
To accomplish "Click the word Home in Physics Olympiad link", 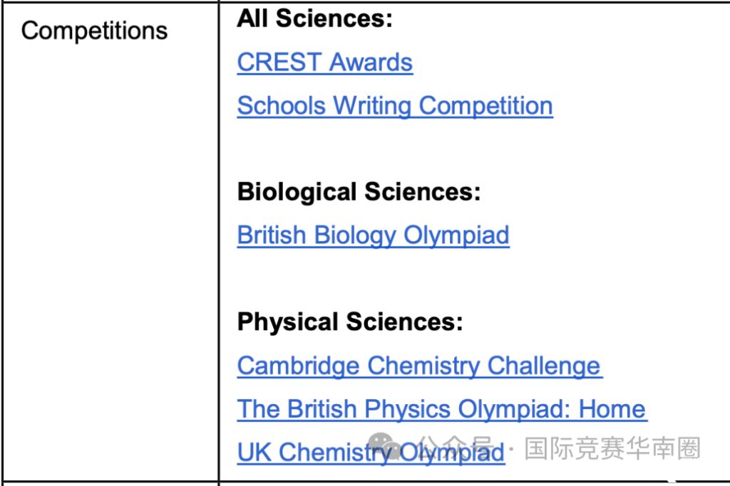I will (x=612, y=409).
